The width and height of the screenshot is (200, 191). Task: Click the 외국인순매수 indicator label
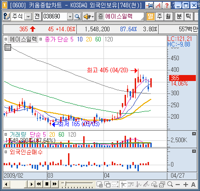[x=26, y=152]
